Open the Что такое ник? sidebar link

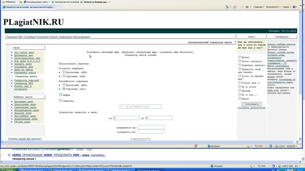24,52
